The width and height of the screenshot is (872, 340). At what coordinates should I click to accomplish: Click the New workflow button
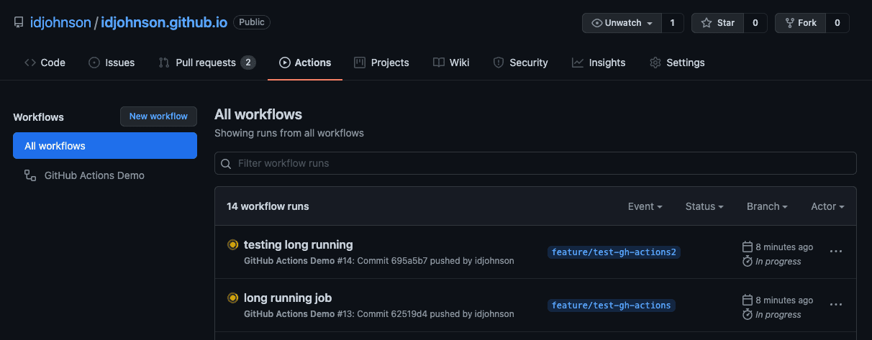158,116
